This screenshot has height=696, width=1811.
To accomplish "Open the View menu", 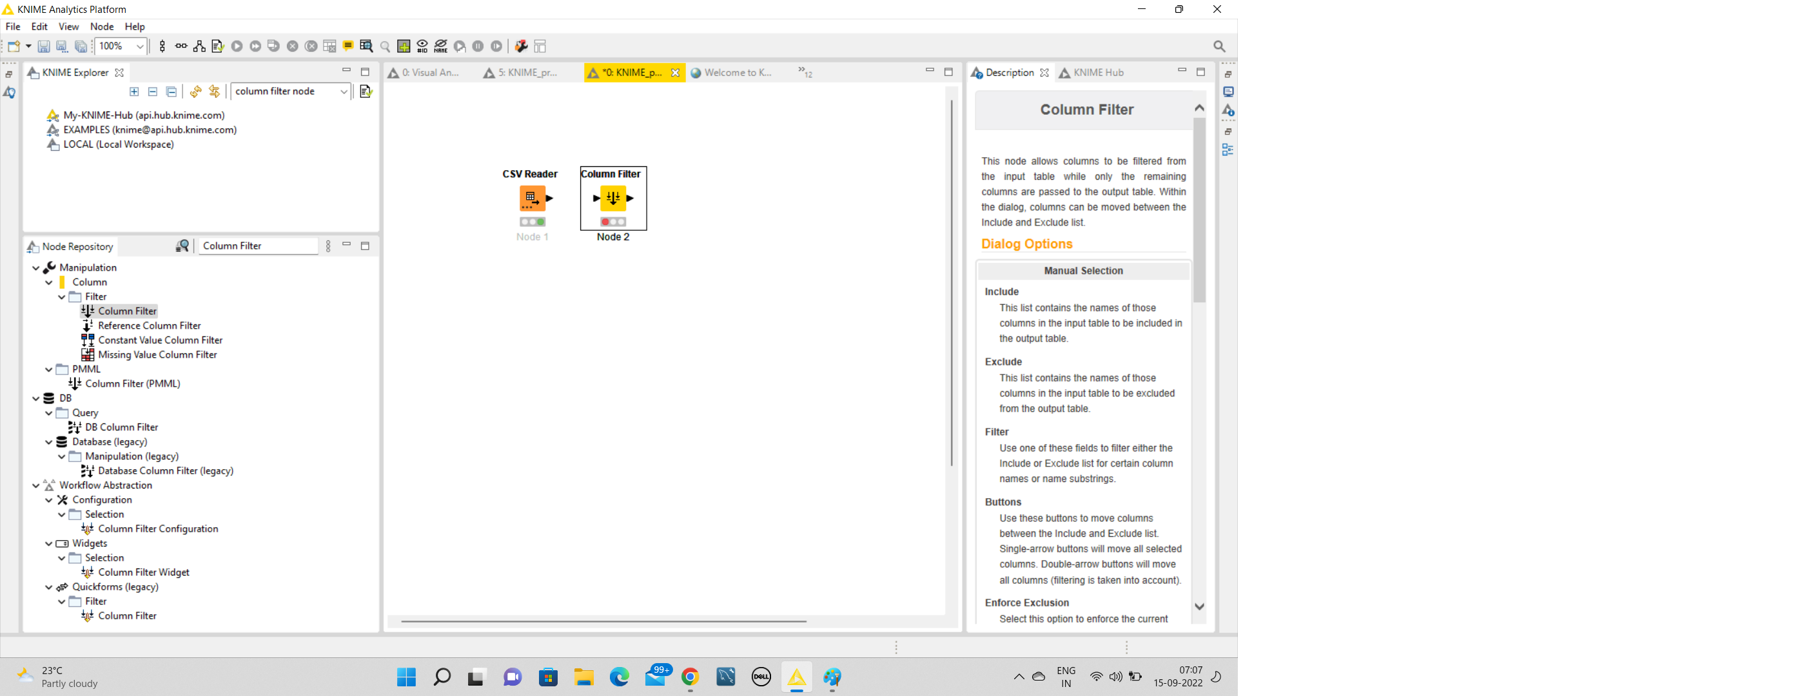I will coord(66,25).
